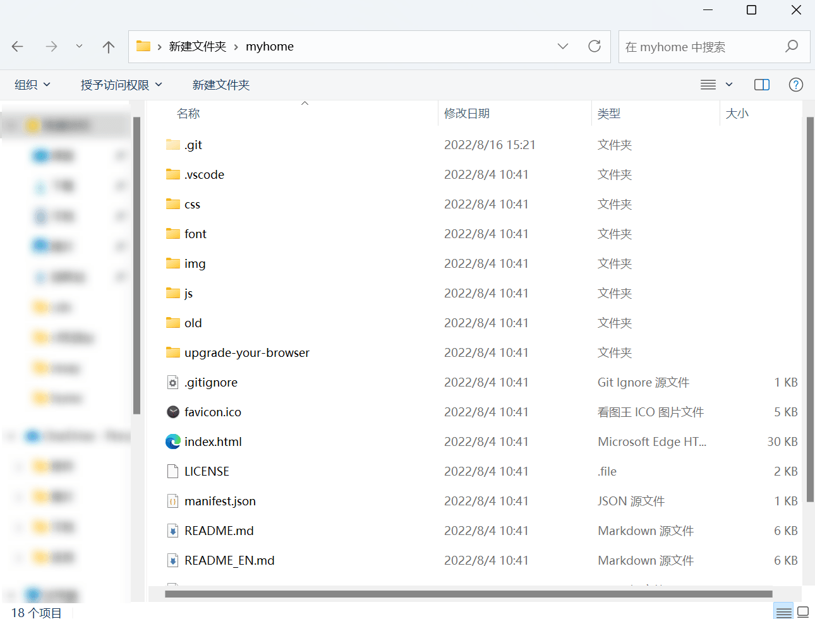
Task: Click the index.html Edge icon
Action: click(x=172, y=442)
